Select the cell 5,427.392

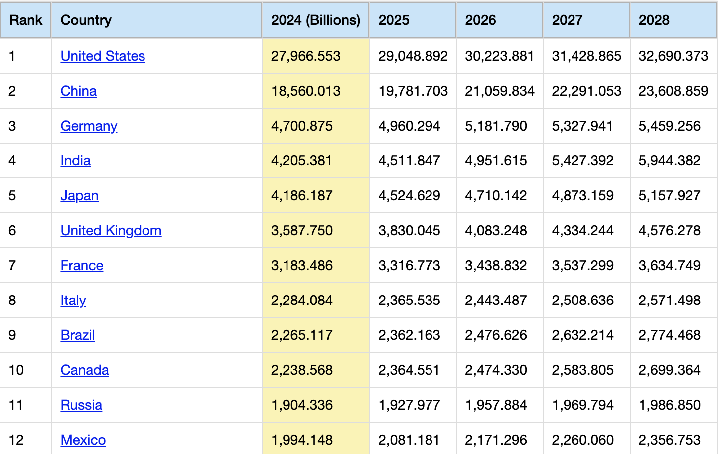coord(586,161)
